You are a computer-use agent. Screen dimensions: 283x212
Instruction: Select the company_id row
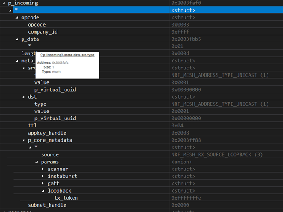point(42,32)
